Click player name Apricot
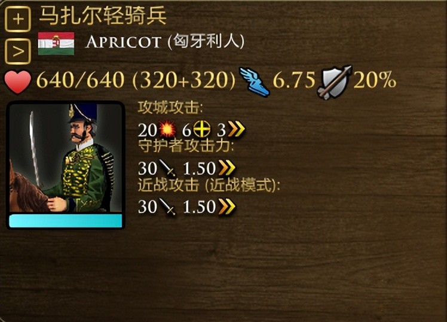The image size is (447, 322). (123, 42)
